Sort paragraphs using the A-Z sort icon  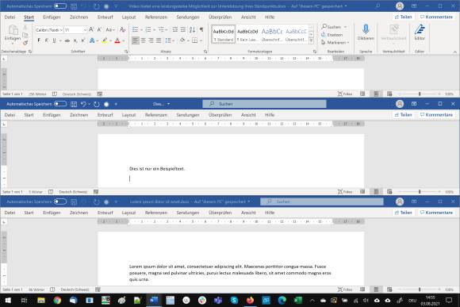point(192,29)
